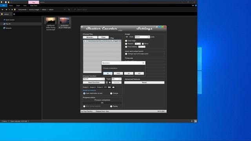Switch to details view icon in status bar
The width and height of the screenshot is (251, 141).
[x=192, y=121]
